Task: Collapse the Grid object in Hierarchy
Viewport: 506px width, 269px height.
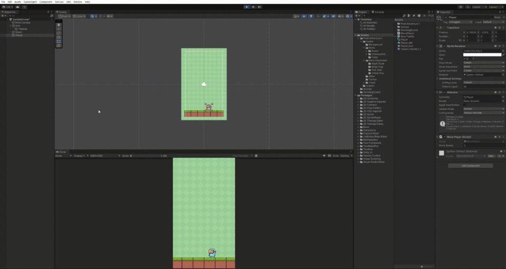Action: click(11, 26)
